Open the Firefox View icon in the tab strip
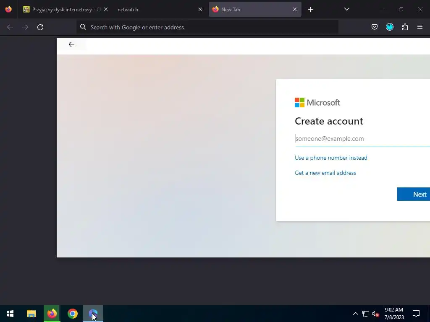The image size is (430, 322). pyautogui.click(x=8, y=9)
